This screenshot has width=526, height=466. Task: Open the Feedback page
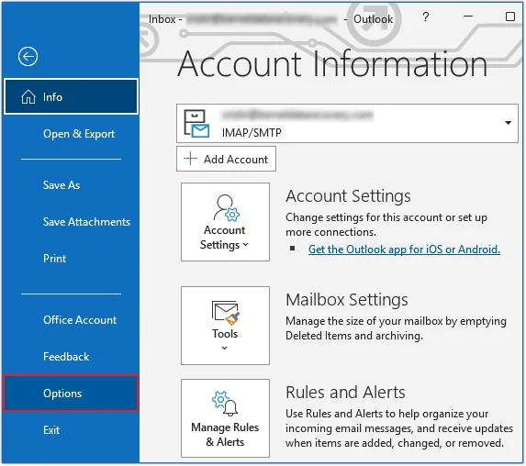[x=66, y=357]
